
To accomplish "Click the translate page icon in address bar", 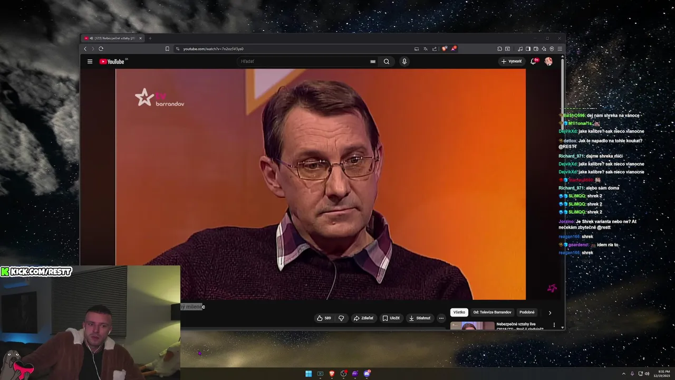I will click(x=426, y=49).
